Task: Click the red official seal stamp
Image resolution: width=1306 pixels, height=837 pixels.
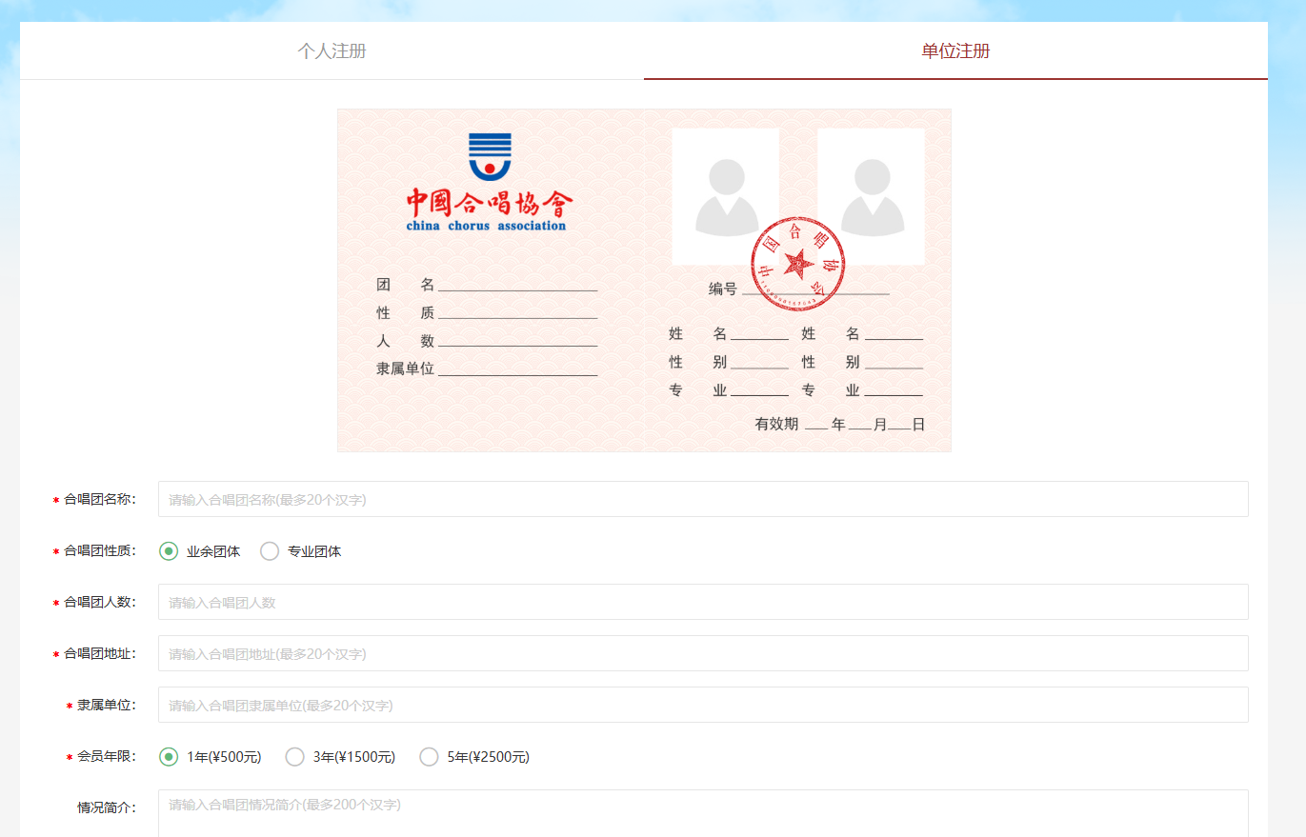Action: [x=797, y=264]
